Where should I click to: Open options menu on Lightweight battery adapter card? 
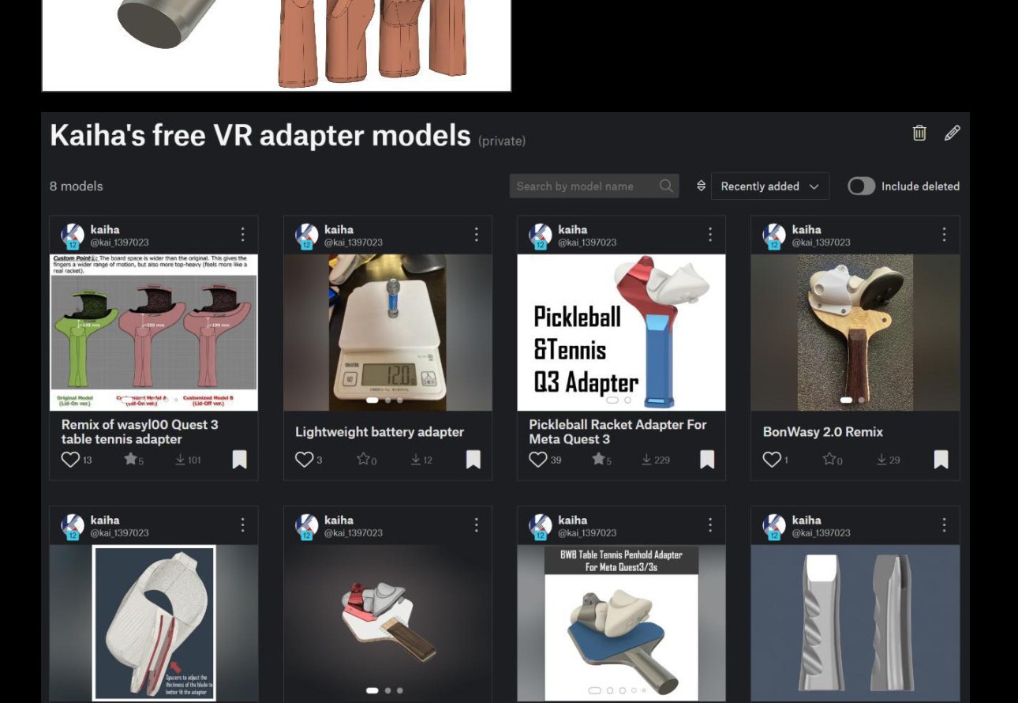point(476,235)
